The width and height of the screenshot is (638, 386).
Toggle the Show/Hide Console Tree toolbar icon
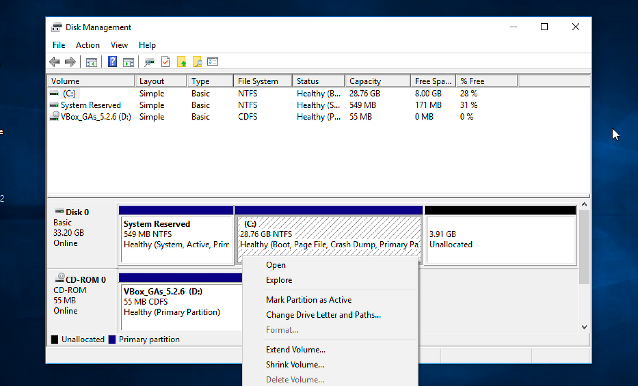(x=91, y=61)
